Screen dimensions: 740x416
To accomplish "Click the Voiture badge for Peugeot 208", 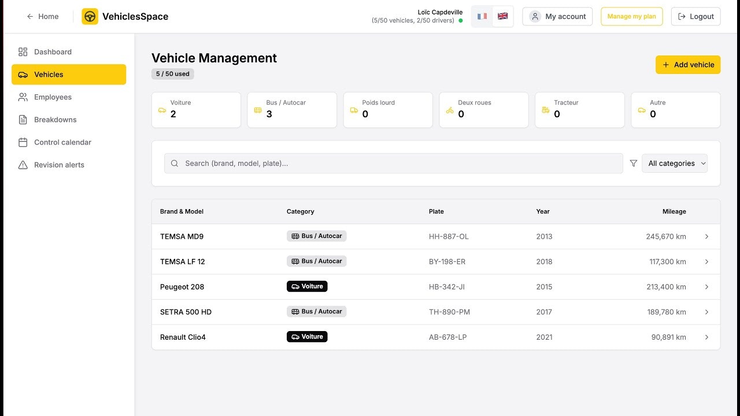I will pyautogui.click(x=307, y=286).
